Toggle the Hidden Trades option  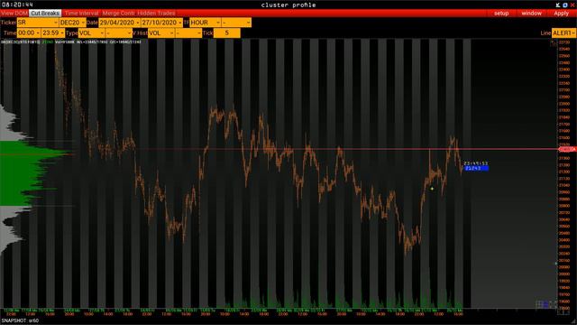[x=156, y=14]
